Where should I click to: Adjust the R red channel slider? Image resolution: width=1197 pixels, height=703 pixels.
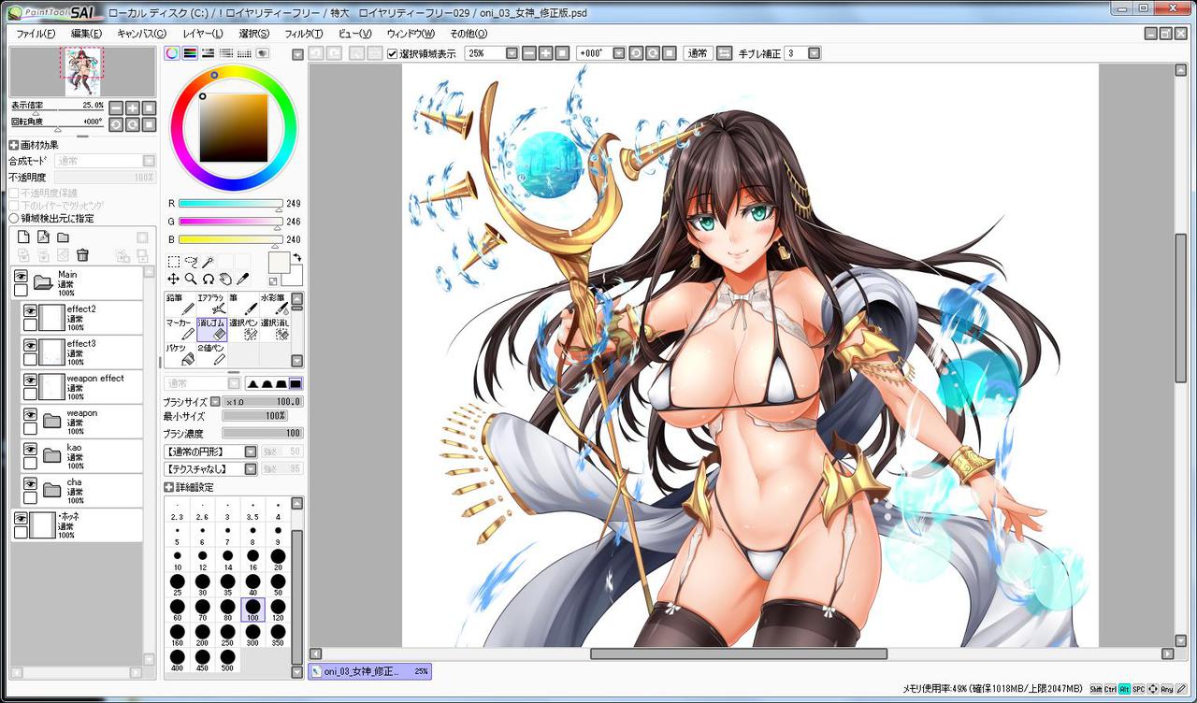tap(231, 203)
